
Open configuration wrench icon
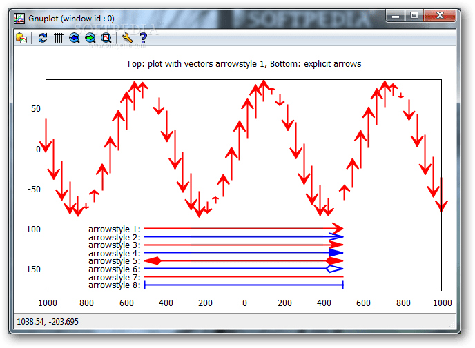click(x=127, y=38)
